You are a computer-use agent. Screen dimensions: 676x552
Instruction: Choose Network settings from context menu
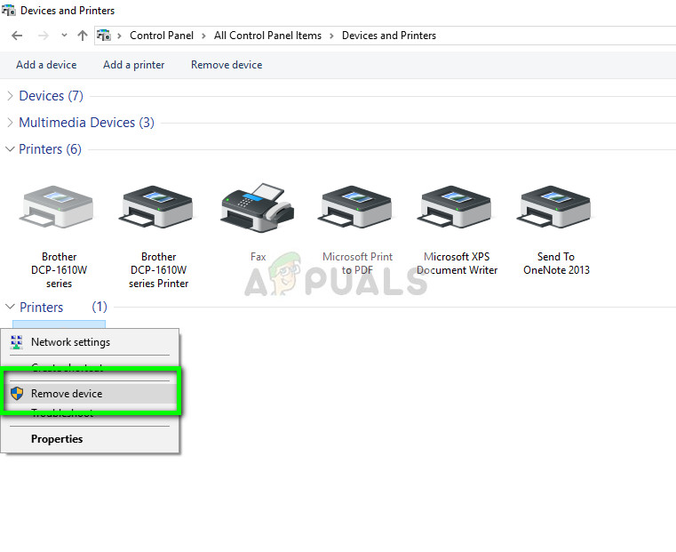pyautogui.click(x=90, y=342)
